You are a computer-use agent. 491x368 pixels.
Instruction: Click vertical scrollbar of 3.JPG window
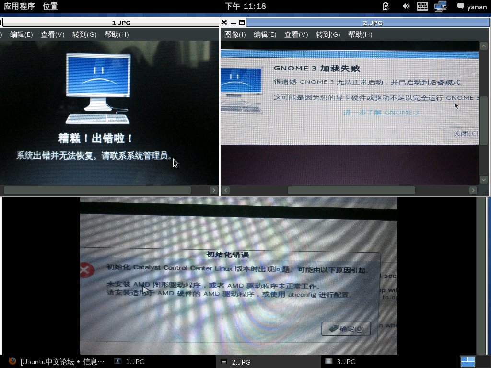pos(480,276)
